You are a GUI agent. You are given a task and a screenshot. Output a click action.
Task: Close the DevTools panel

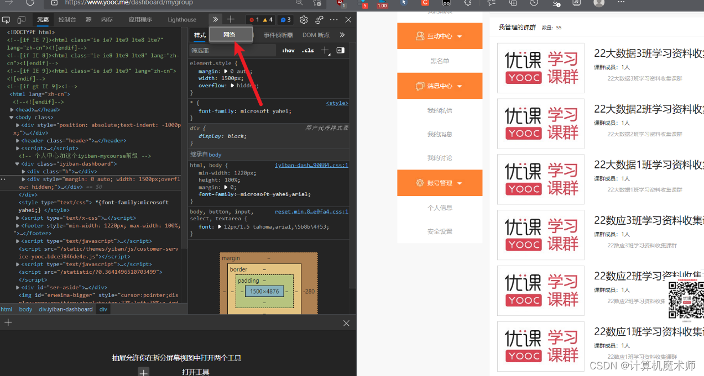(x=348, y=20)
